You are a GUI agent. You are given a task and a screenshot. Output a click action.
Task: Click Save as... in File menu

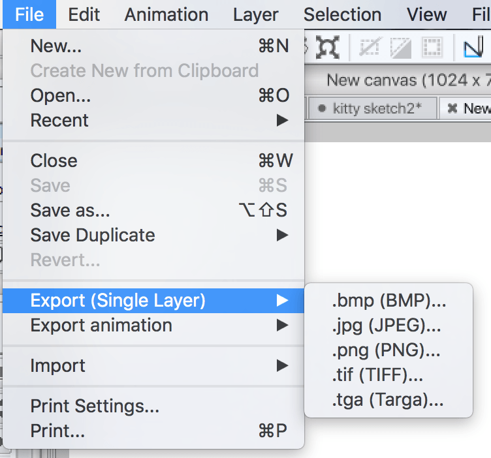pyautogui.click(x=70, y=210)
